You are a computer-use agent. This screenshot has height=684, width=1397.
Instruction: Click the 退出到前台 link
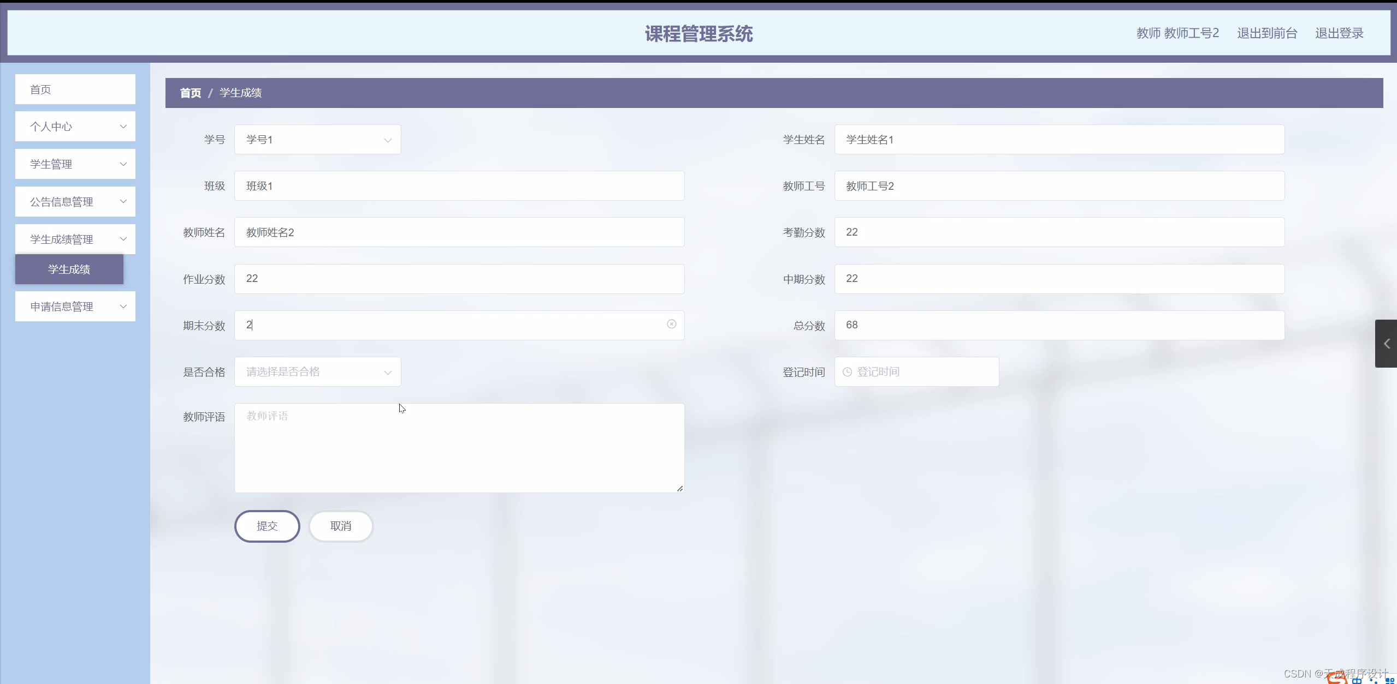coord(1266,33)
